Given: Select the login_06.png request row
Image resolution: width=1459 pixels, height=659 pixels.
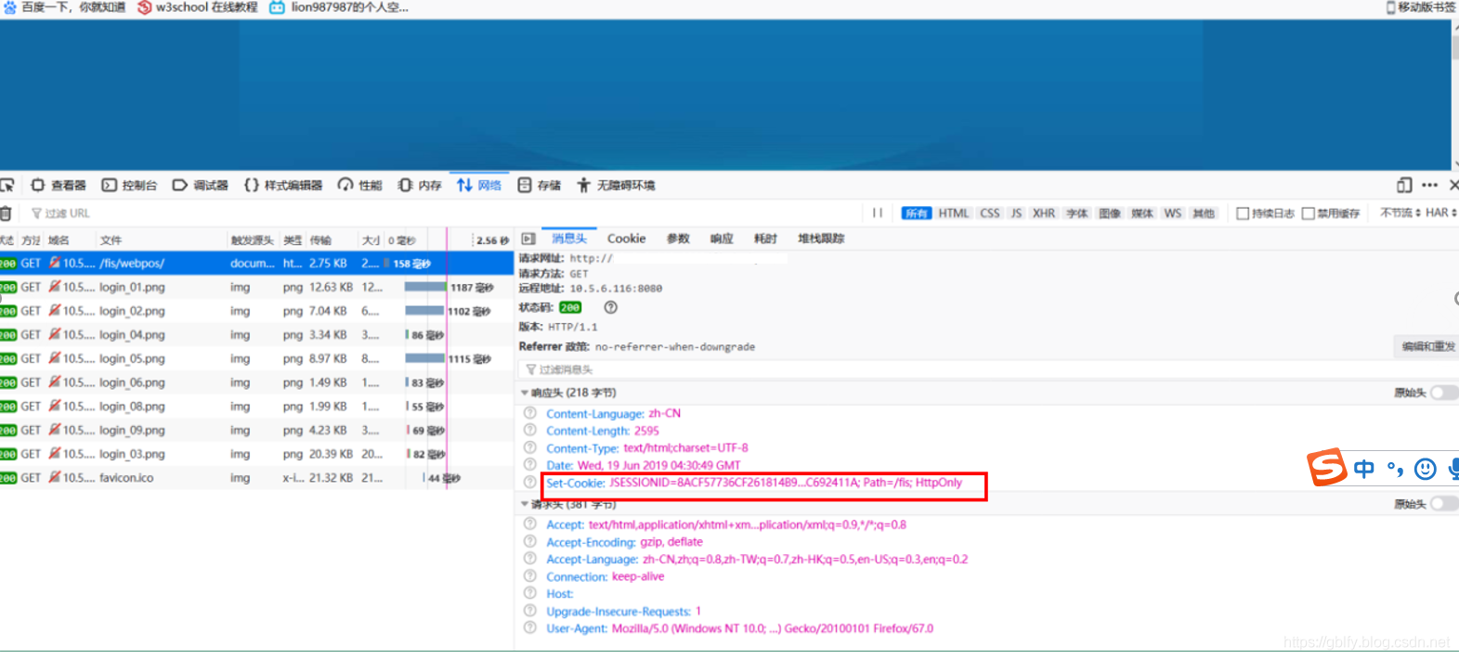Looking at the screenshot, I should coord(256,382).
